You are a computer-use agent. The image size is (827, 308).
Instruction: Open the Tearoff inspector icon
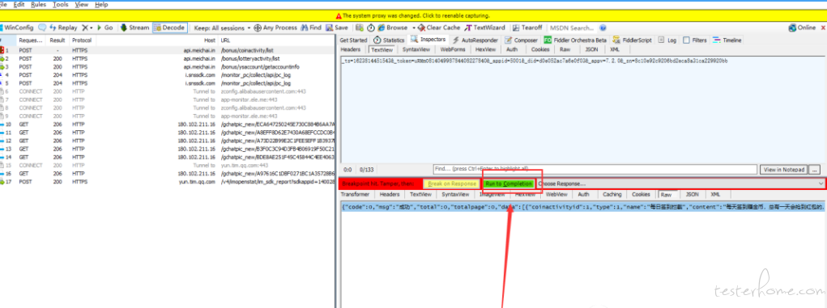tap(516, 27)
